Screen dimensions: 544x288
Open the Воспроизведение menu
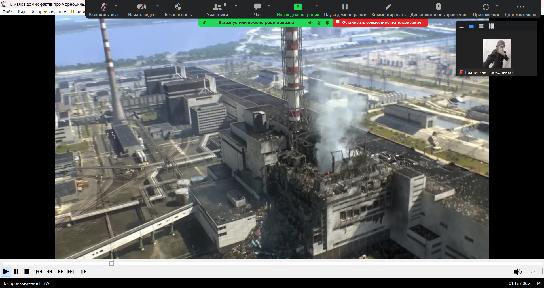(x=48, y=12)
